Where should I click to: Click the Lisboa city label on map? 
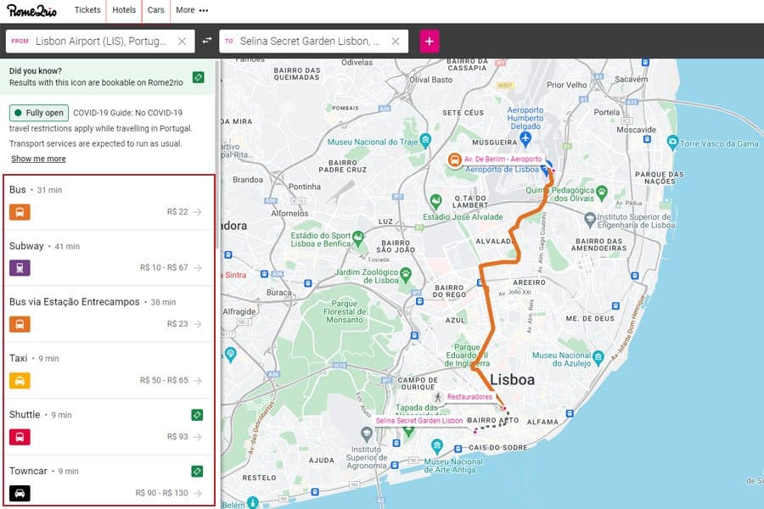[512, 380]
